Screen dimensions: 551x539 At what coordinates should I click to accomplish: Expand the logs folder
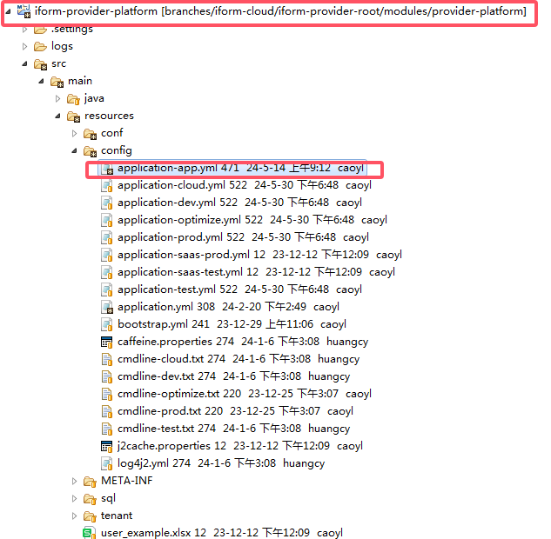pyautogui.click(x=25, y=46)
